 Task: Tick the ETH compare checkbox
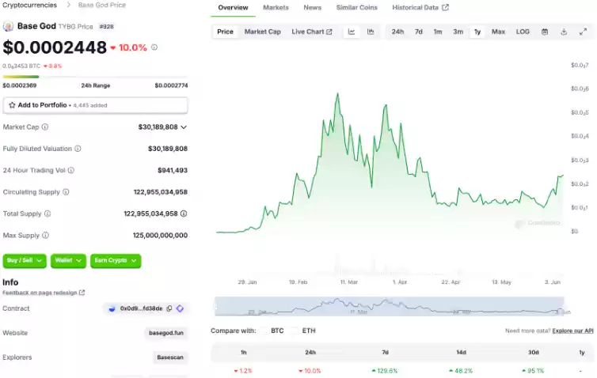point(295,331)
